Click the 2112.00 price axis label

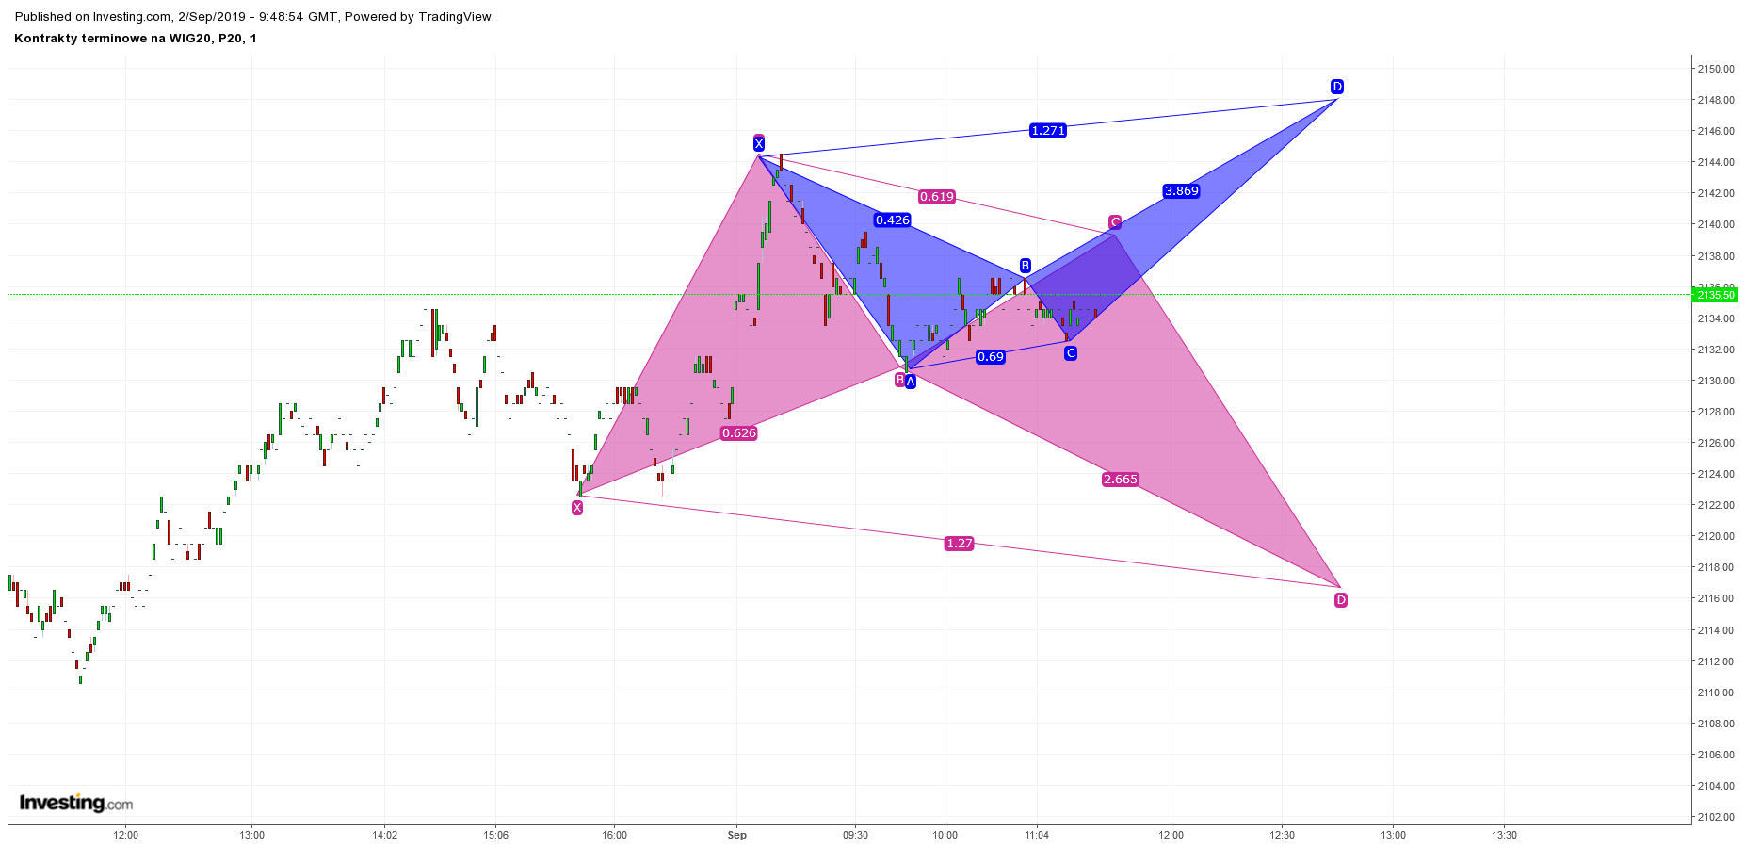pyautogui.click(x=1716, y=661)
